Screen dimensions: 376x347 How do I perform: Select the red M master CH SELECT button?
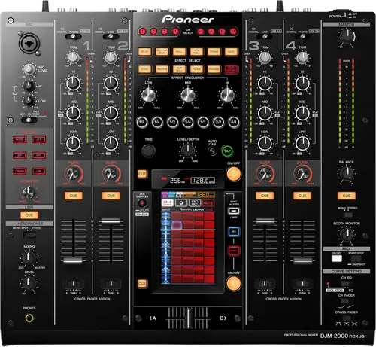coord(233,32)
